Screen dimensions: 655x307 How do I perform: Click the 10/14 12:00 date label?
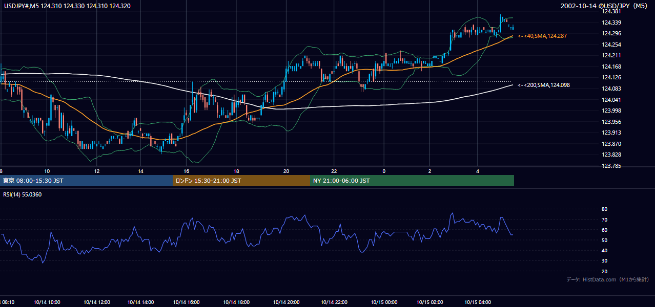pyautogui.click(x=96, y=302)
